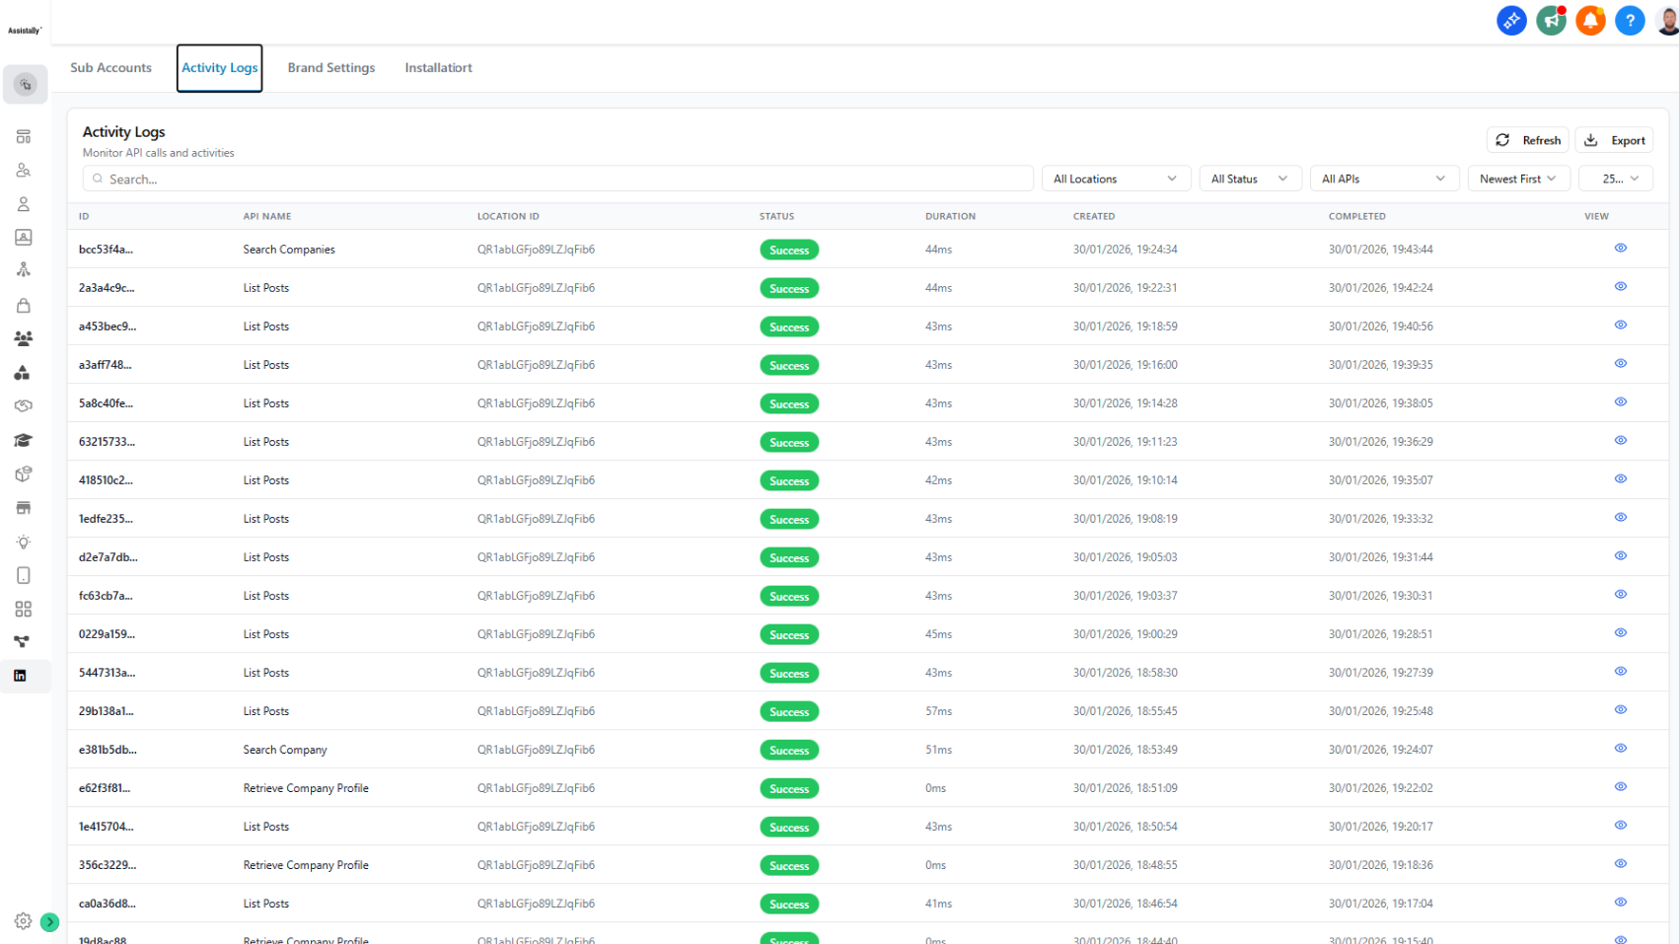
Task: Open details for the Retrieve Company Profile row
Action: [1620, 786]
